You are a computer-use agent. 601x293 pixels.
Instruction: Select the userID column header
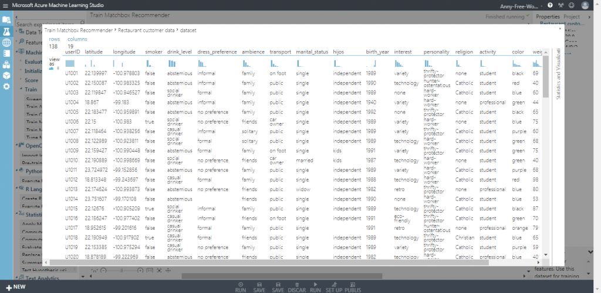pos(72,52)
